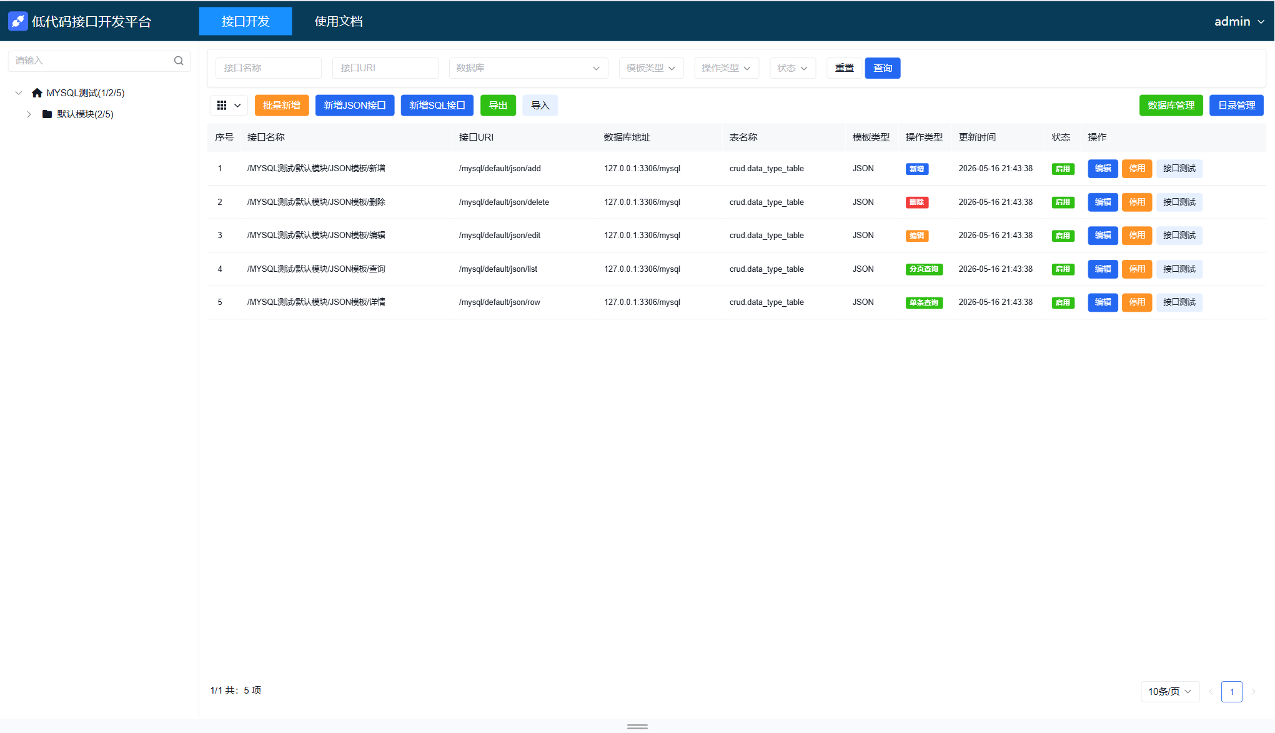Disable the /mysql/default/json/add interface via 停用
1275x733 pixels.
pyautogui.click(x=1137, y=169)
